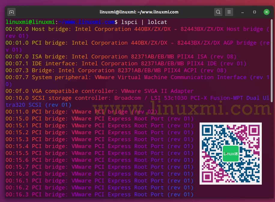
Task: Click the 00:07.3 Bridge ACPI line
Action: (116, 70)
